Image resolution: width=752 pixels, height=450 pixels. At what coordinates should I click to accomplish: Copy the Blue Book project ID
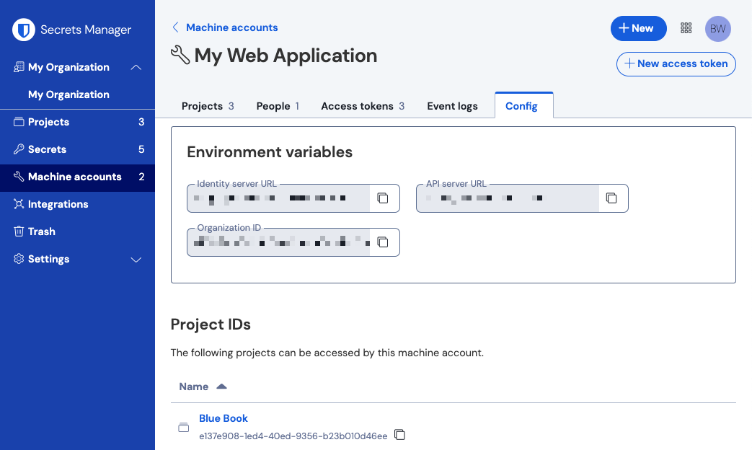(400, 435)
